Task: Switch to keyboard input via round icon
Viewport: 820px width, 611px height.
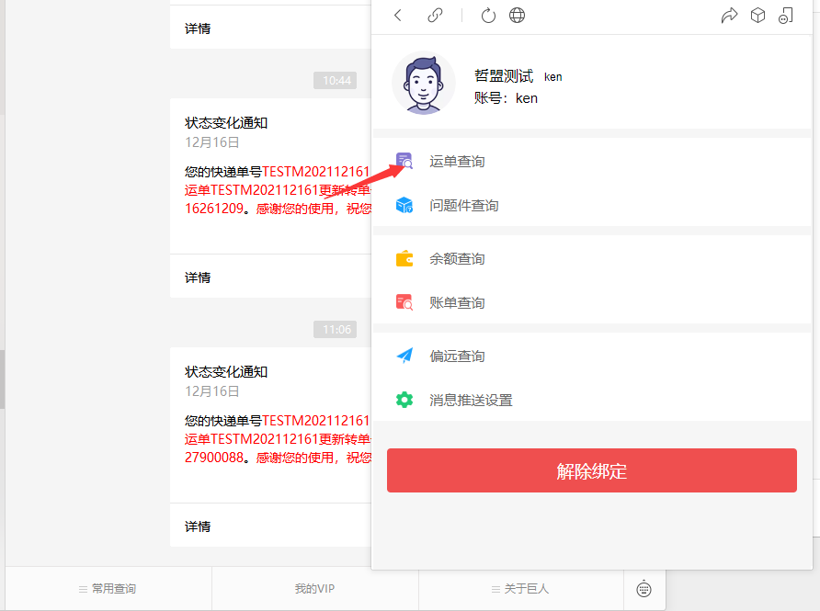Action: click(x=643, y=589)
